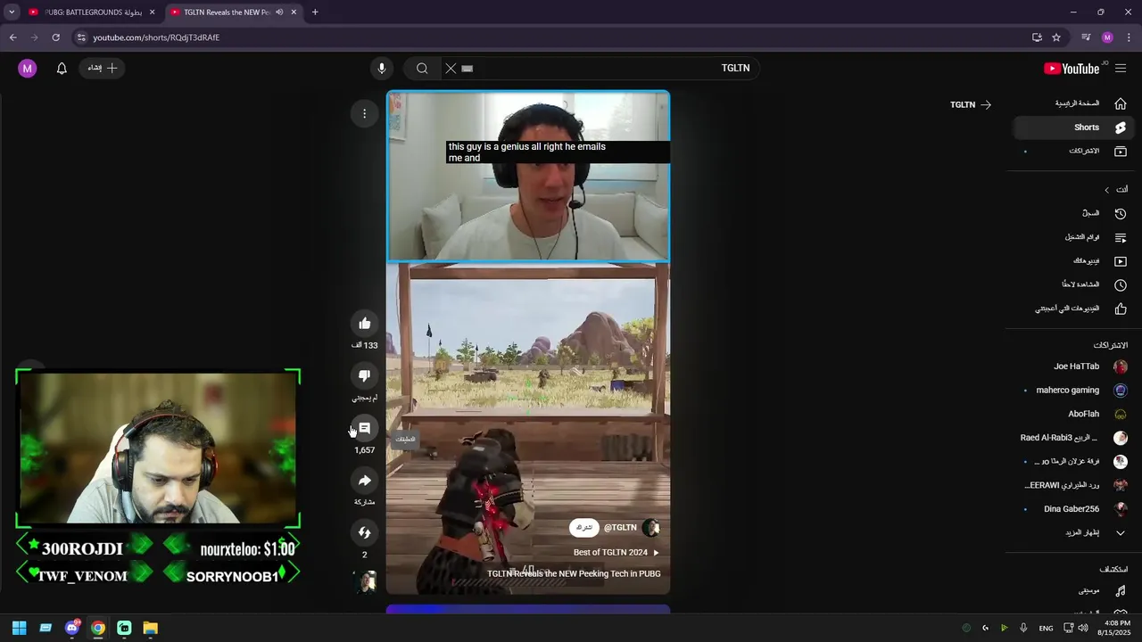Image resolution: width=1142 pixels, height=642 pixels.
Task: Open Your videos in the sidebar
Action: pyautogui.click(x=1072, y=261)
